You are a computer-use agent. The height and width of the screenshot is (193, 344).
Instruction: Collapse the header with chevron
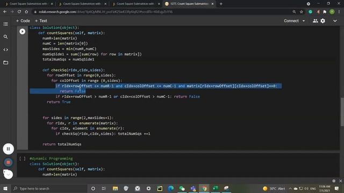click(335, 21)
